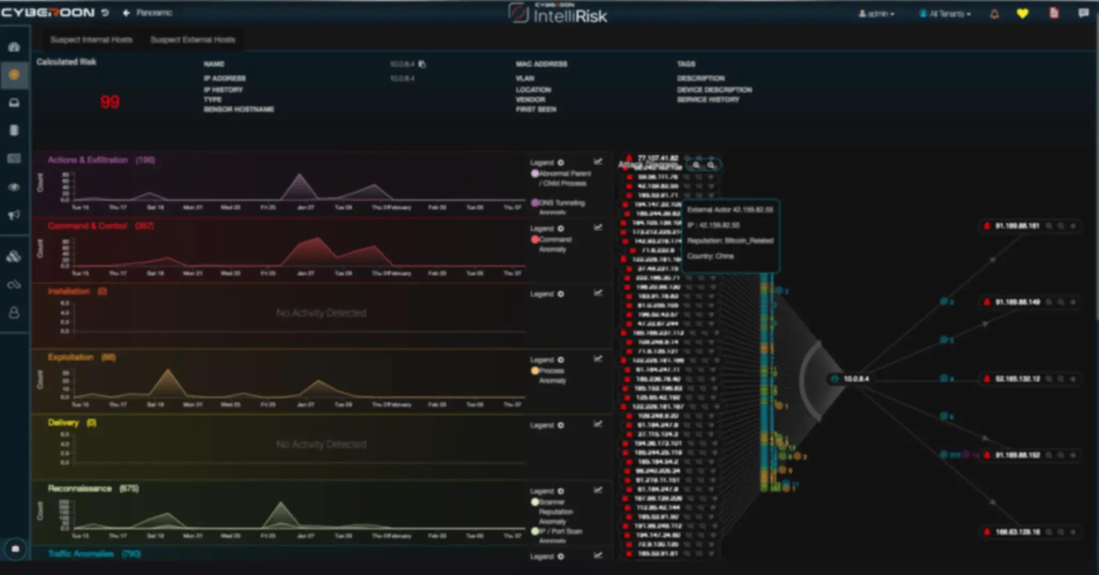Click the Delivery (0) heading
Image resolution: width=1099 pixels, height=575 pixels.
click(x=72, y=423)
